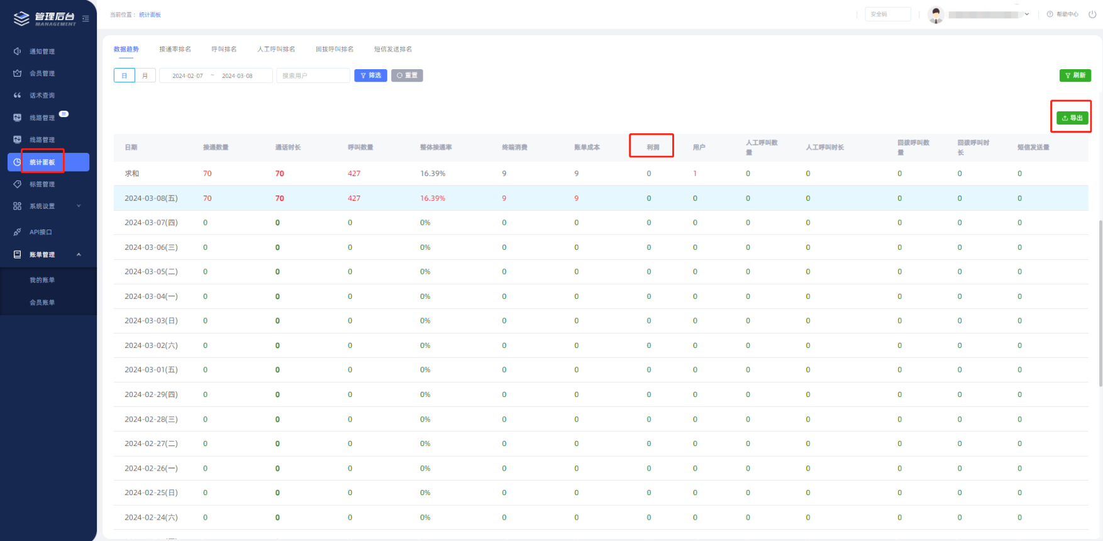
Task: Click the 标签管理 tag icon
Action: (18, 184)
